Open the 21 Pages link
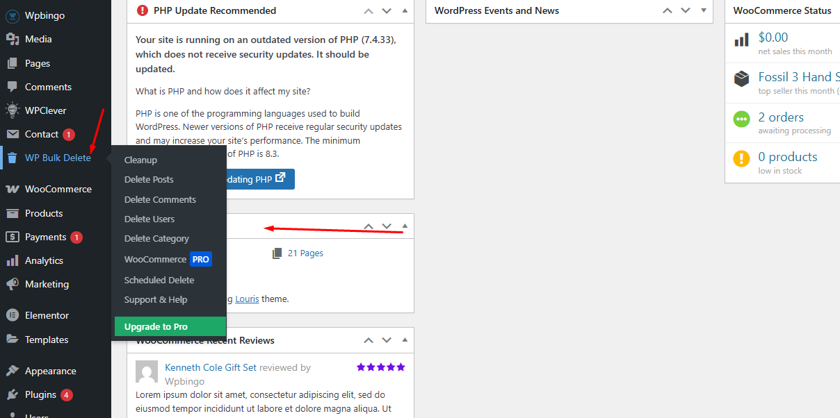Viewport: 840px width, 418px height. (x=305, y=253)
